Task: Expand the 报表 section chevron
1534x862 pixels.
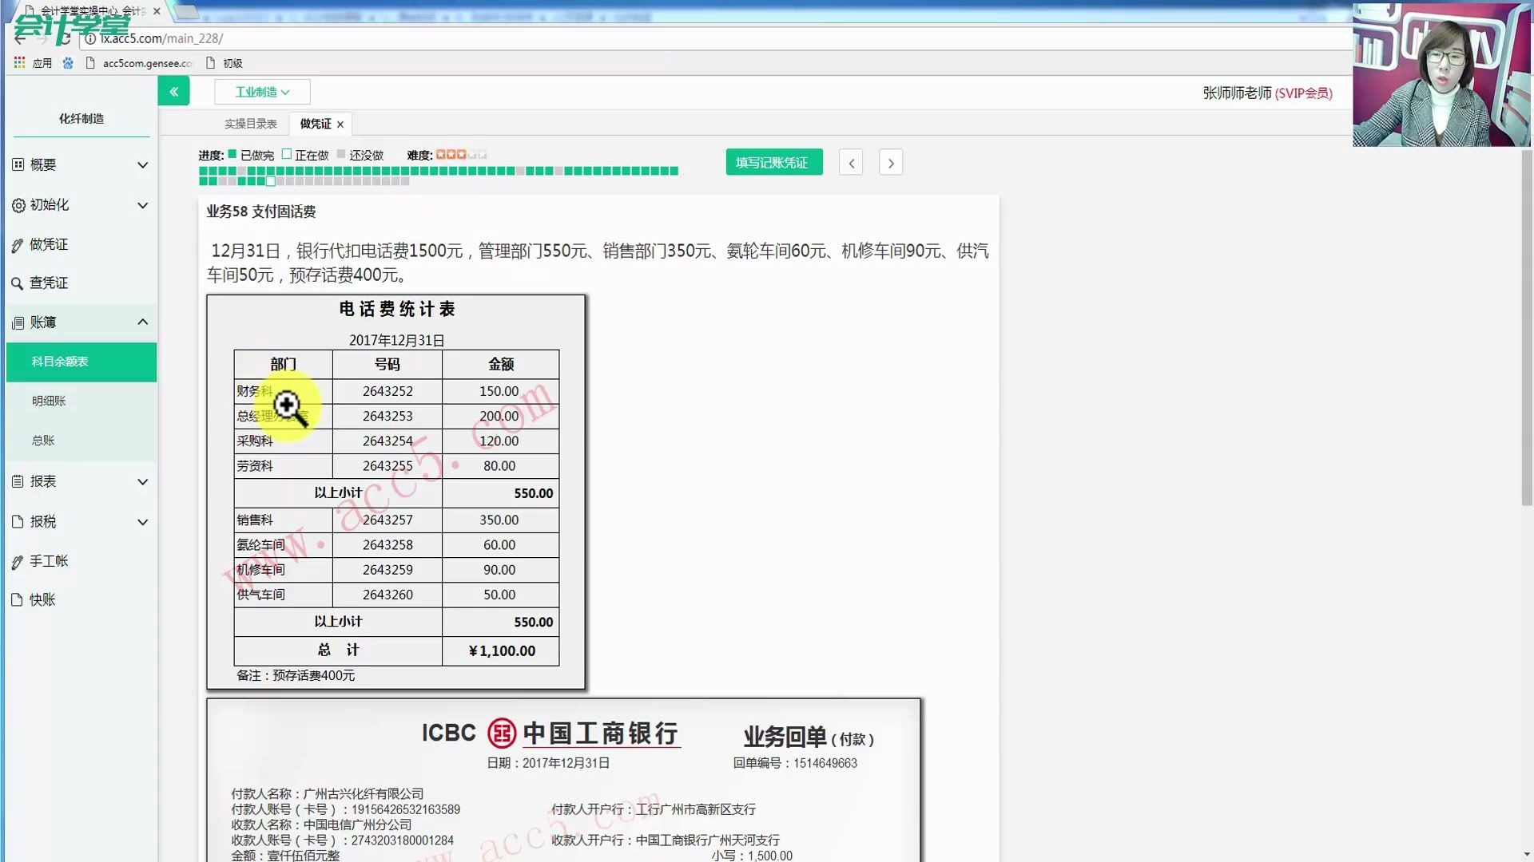Action: (x=142, y=481)
